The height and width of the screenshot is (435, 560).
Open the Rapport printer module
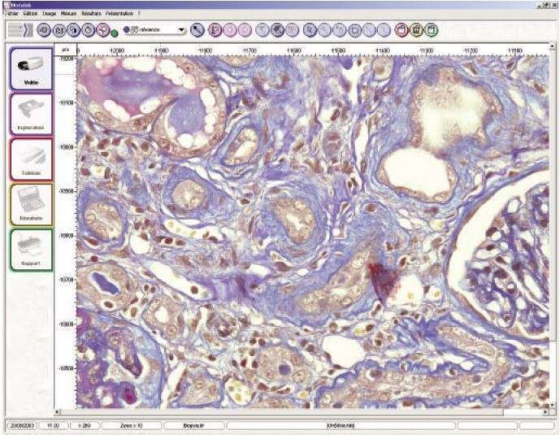coord(31,249)
